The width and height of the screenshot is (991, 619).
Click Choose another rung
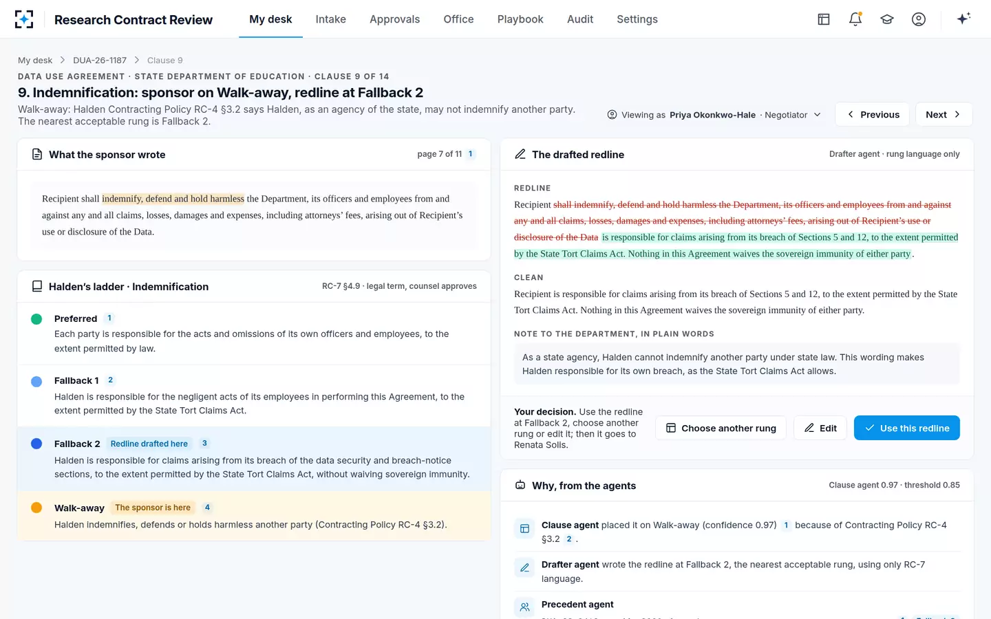point(721,428)
